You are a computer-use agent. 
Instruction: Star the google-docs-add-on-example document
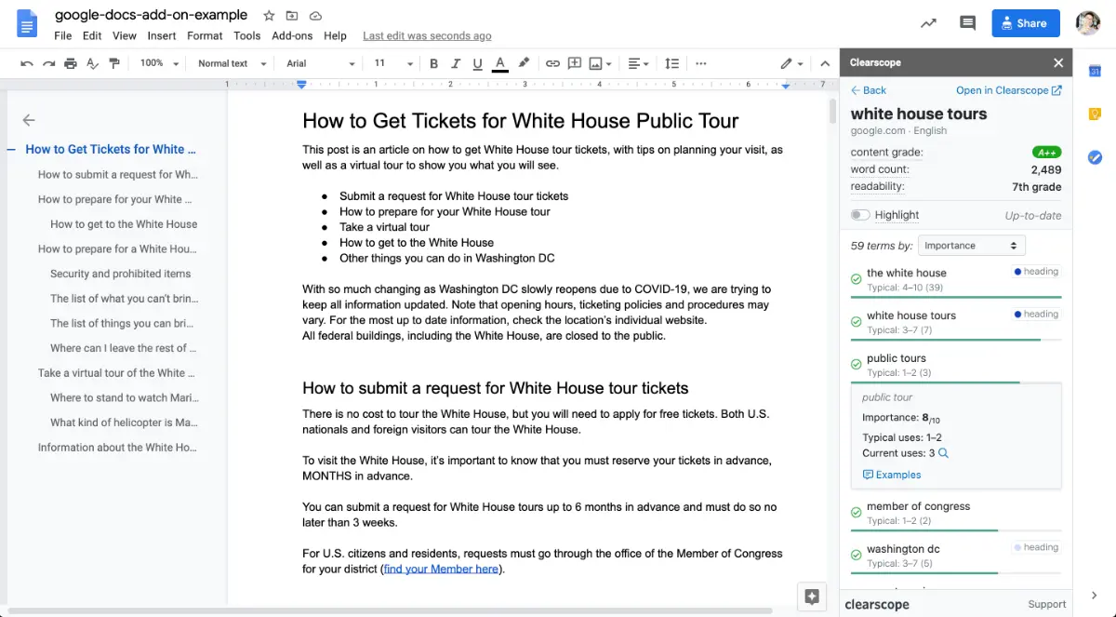[269, 16]
